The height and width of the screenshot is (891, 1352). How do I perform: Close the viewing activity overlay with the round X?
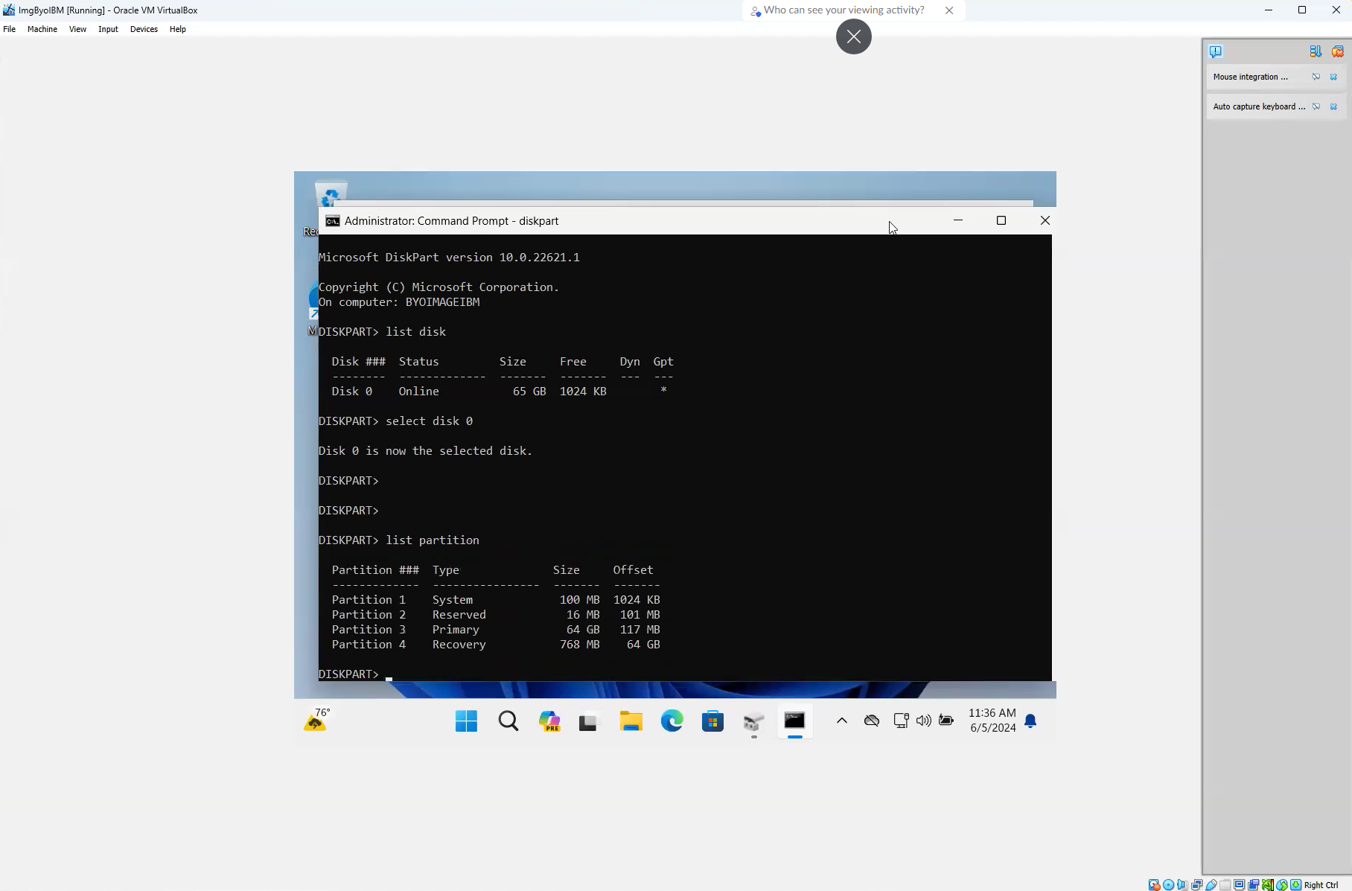(854, 36)
